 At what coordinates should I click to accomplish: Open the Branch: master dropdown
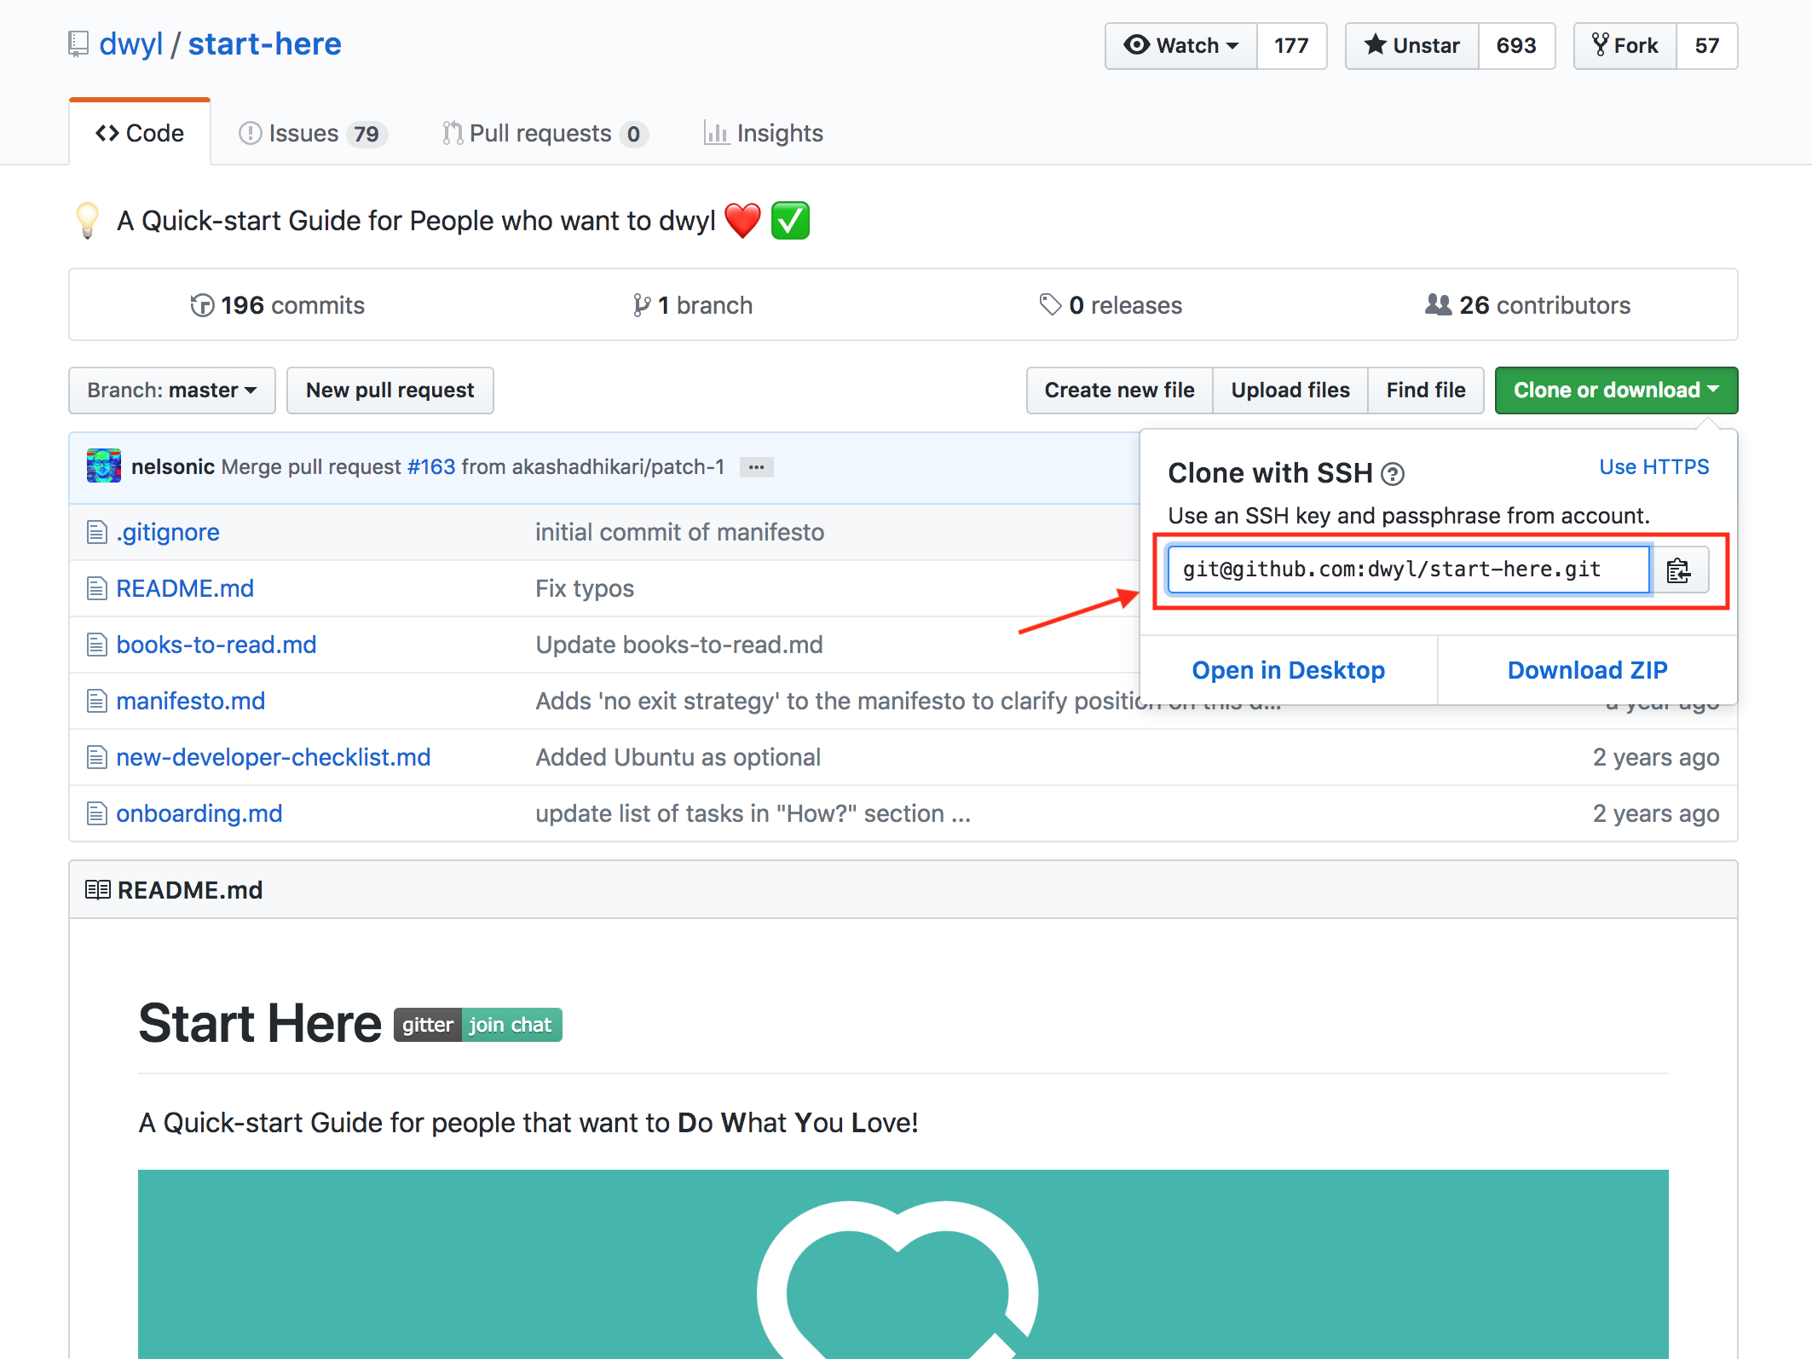[x=172, y=390]
